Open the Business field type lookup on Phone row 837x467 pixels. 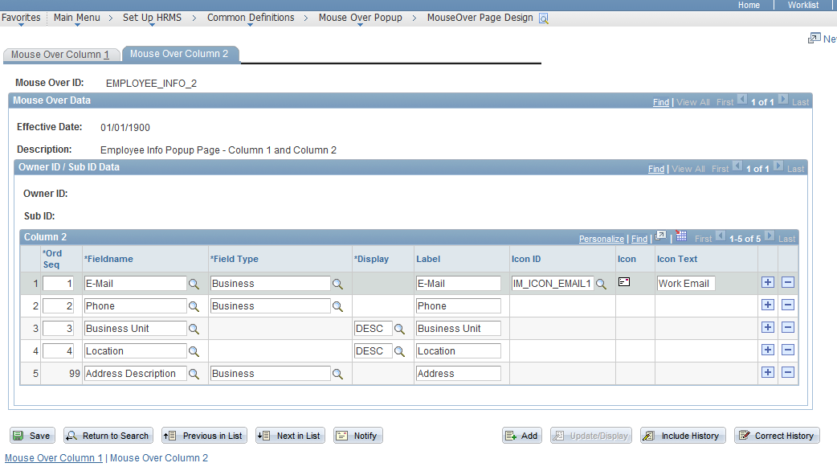tap(337, 305)
